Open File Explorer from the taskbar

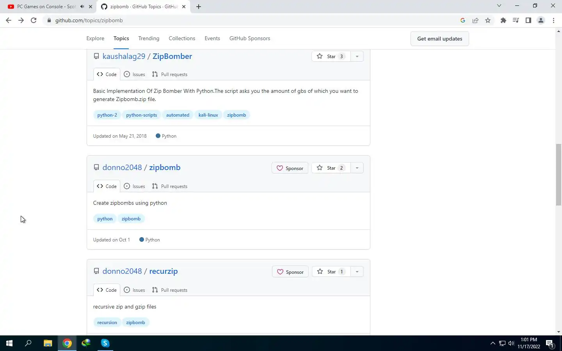tap(48, 343)
